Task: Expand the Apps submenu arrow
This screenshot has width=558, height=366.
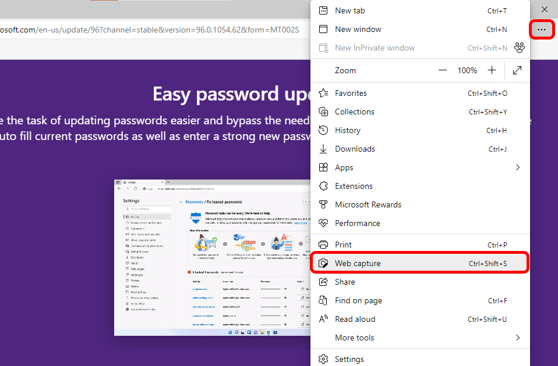Action: tap(518, 167)
